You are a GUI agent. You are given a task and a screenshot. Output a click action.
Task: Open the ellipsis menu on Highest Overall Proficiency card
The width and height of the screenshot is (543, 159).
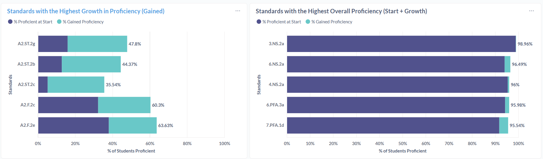(531, 11)
